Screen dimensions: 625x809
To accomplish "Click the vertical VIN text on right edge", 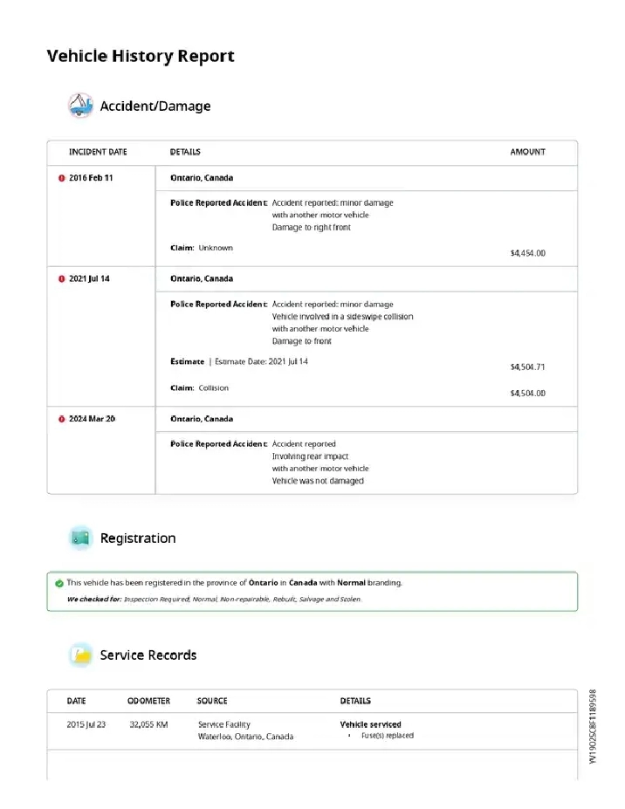I will pos(593,726).
